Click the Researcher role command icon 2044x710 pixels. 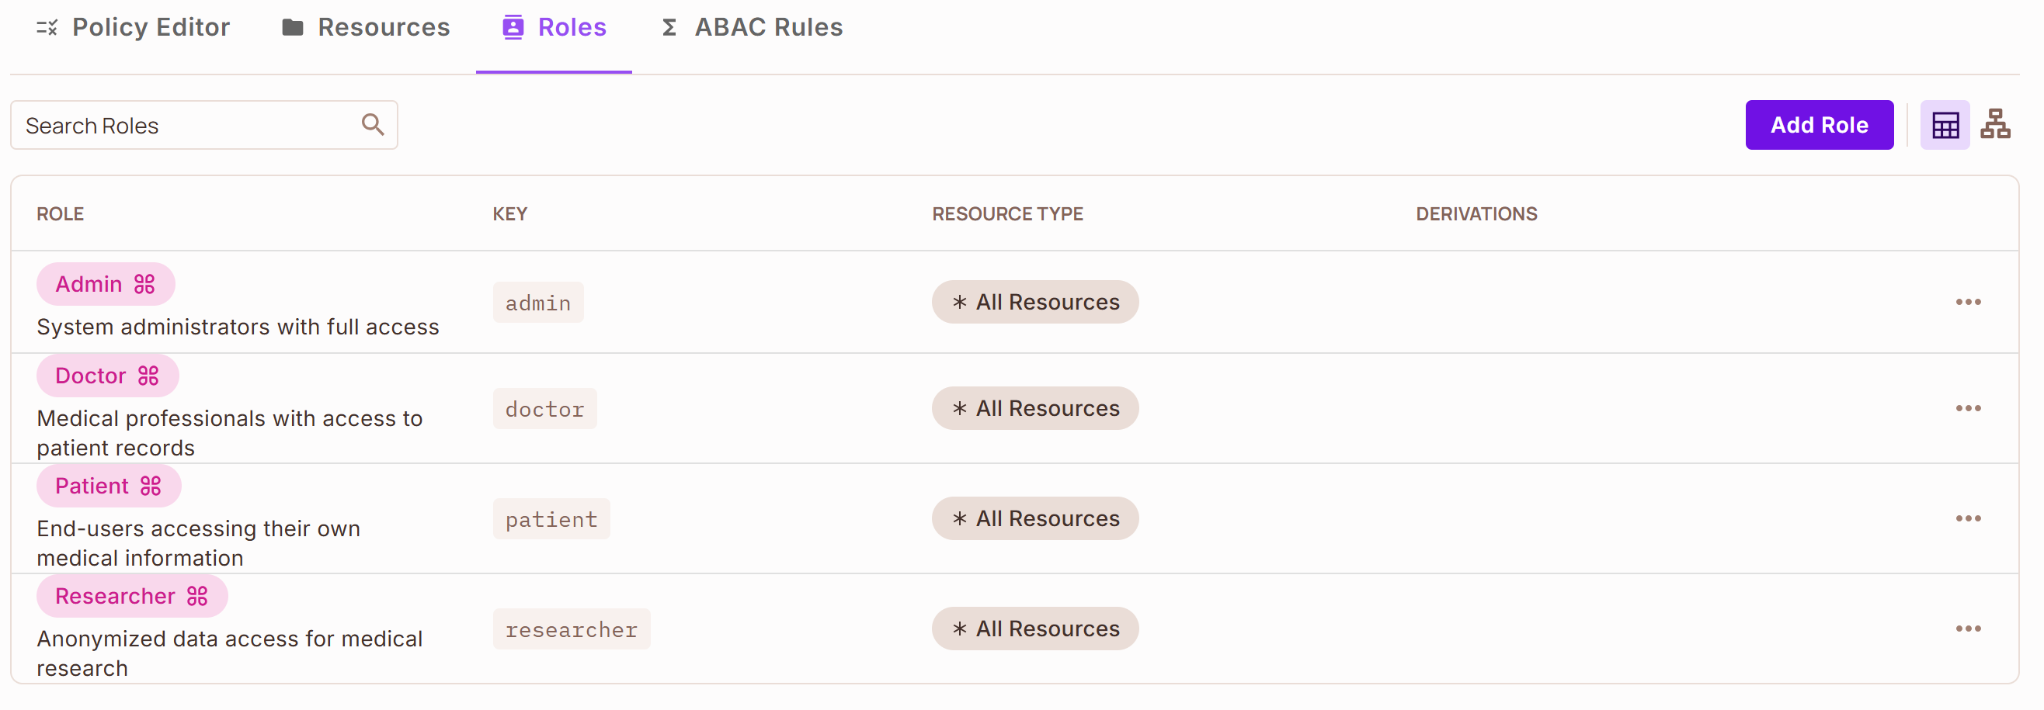point(196,596)
